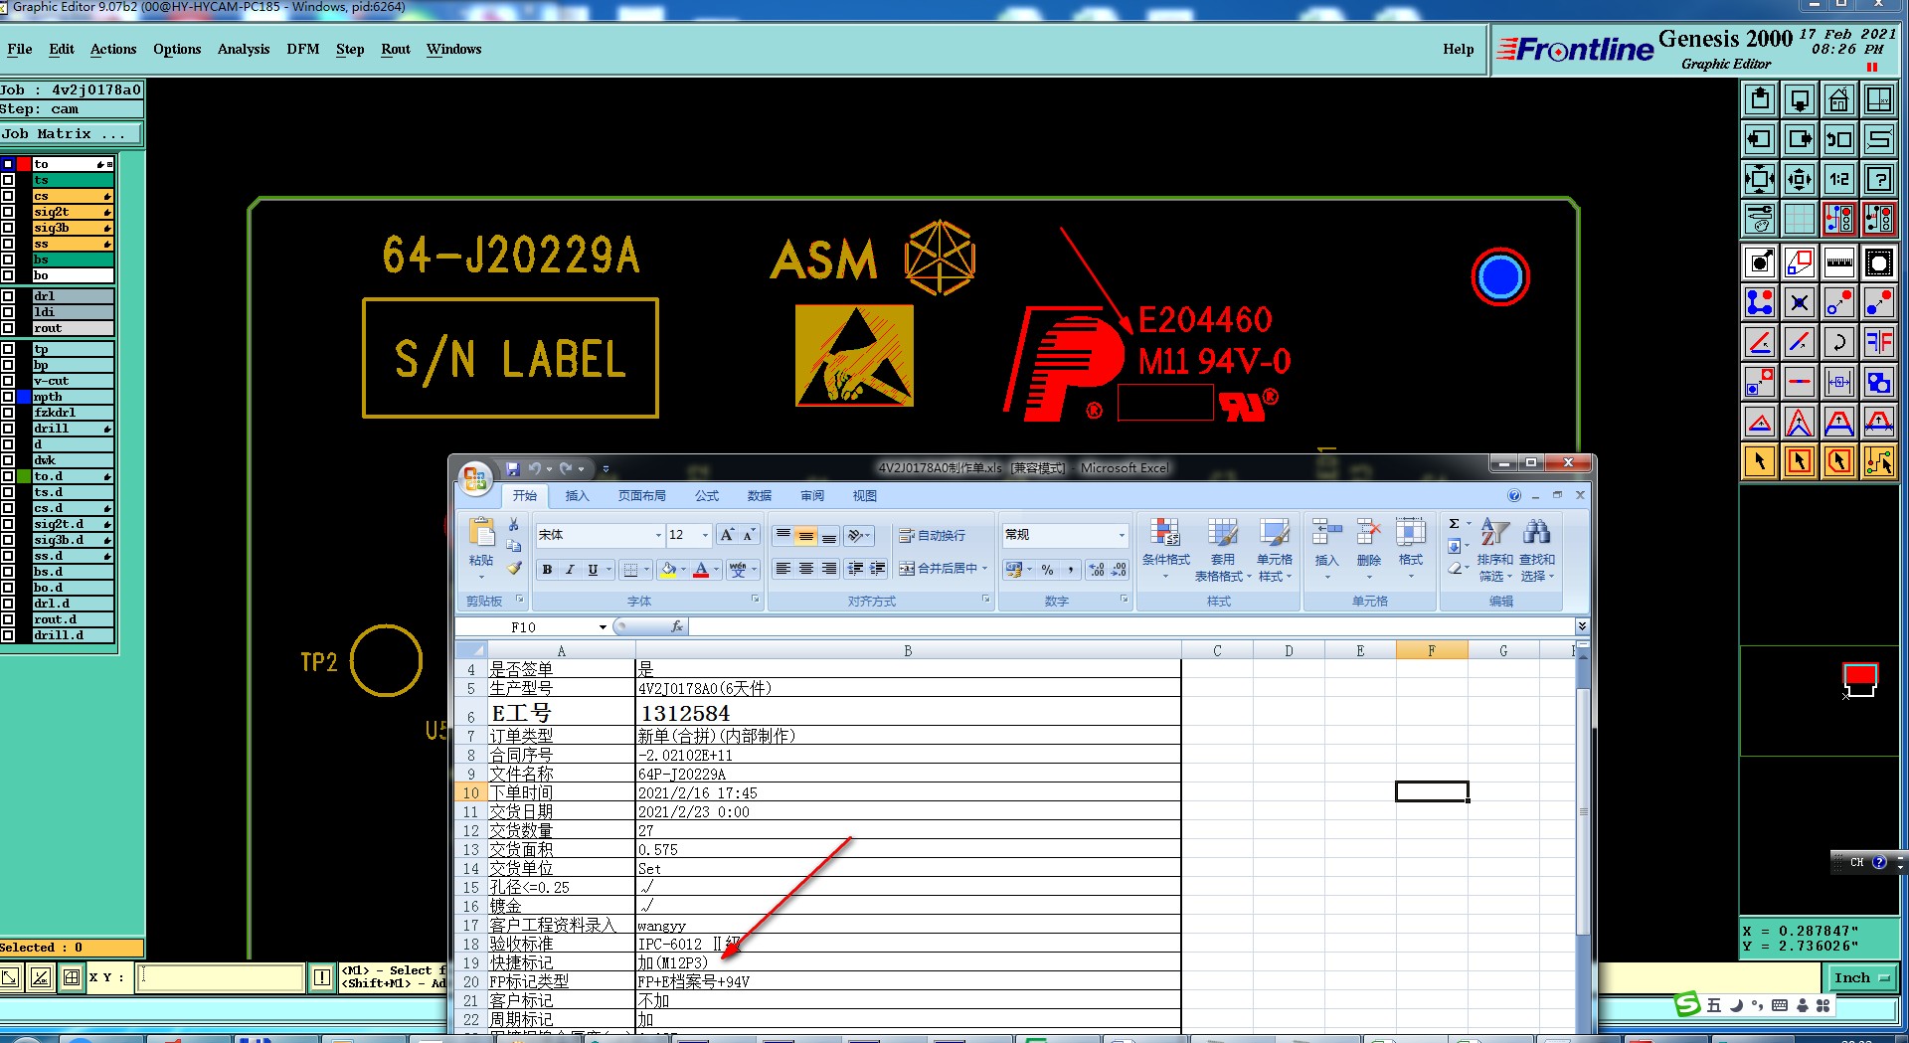Open the number format dropdown in Excel
The image size is (1909, 1043).
(1122, 535)
